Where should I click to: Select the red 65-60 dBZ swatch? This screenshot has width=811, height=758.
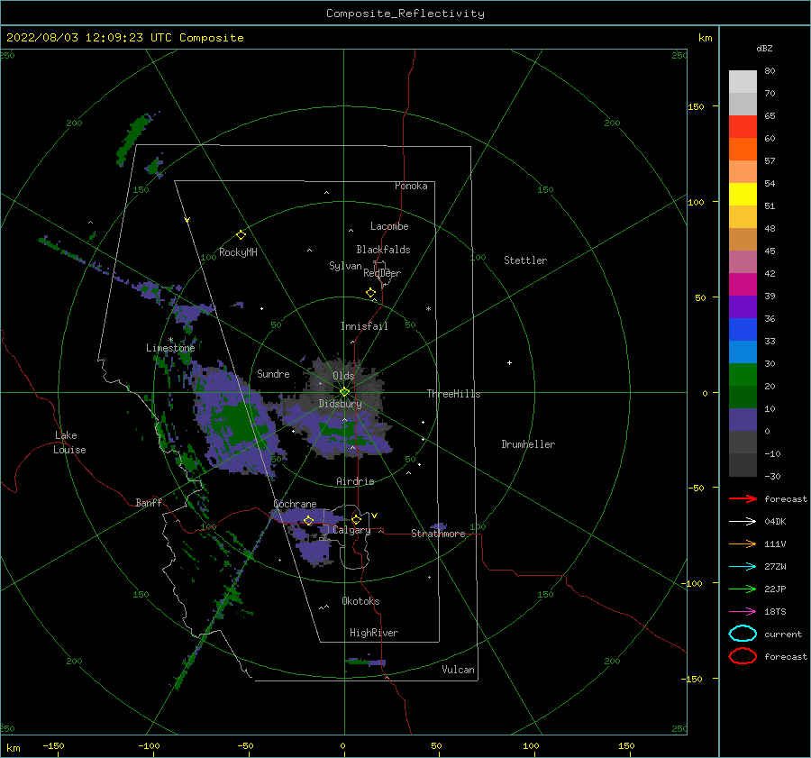point(743,126)
